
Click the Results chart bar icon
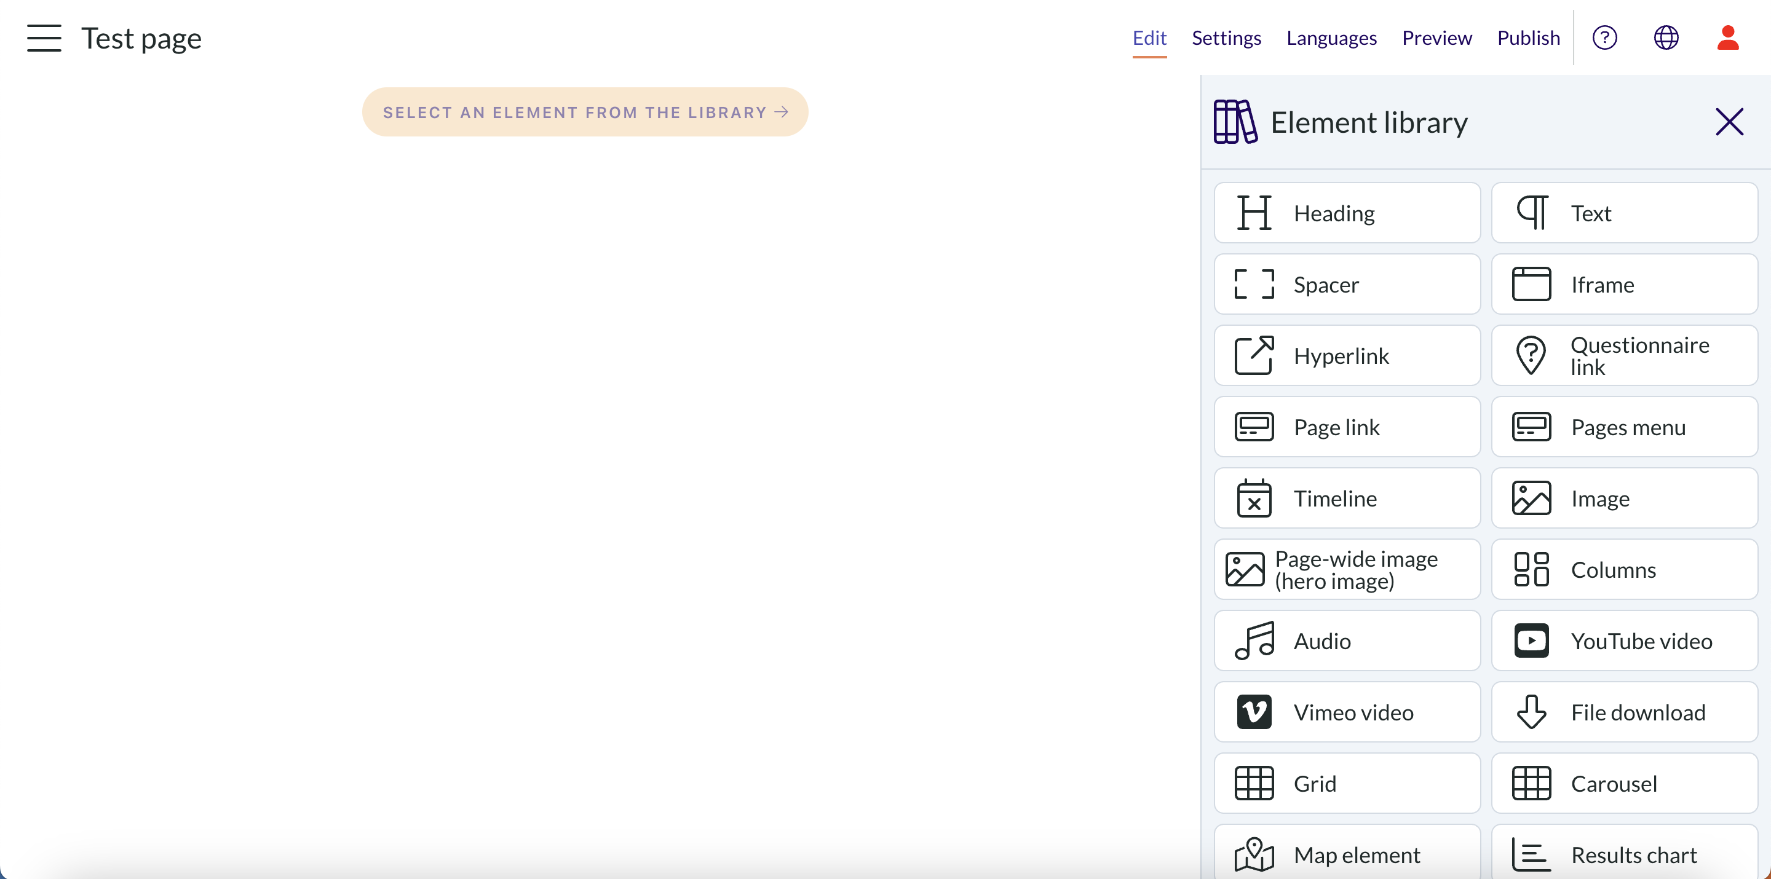(x=1531, y=854)
